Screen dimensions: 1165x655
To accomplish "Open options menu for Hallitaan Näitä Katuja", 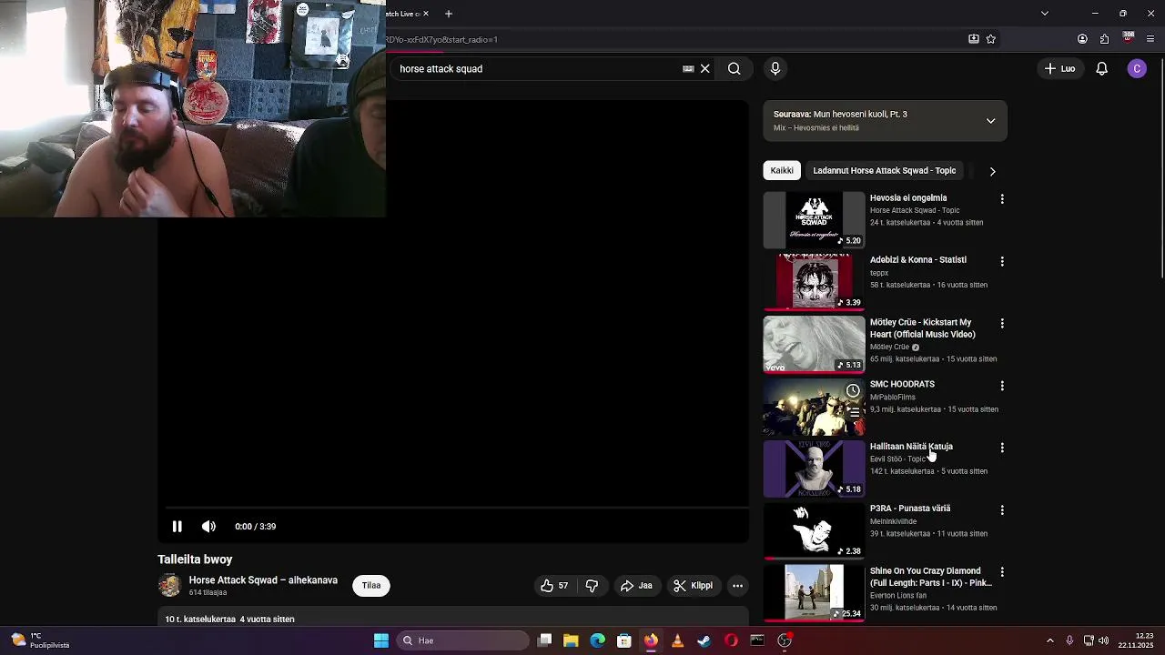I will (x=1002, y=448).
